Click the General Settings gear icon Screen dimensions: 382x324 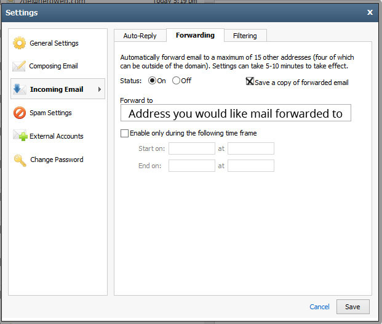pyautogui.click(x=19, y=43)
